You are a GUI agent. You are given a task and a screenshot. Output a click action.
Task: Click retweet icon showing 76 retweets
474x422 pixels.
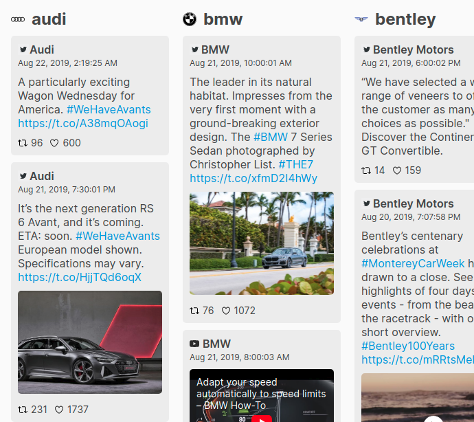pos(194,311)
